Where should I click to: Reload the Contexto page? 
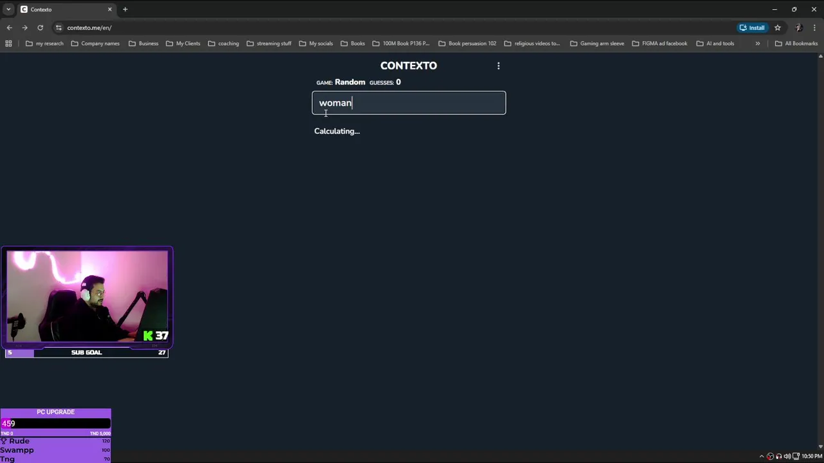pyautogui.click(x=40, y=28)
